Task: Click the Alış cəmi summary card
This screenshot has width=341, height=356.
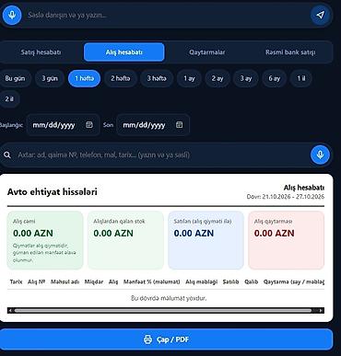Action: pos(45,240)
